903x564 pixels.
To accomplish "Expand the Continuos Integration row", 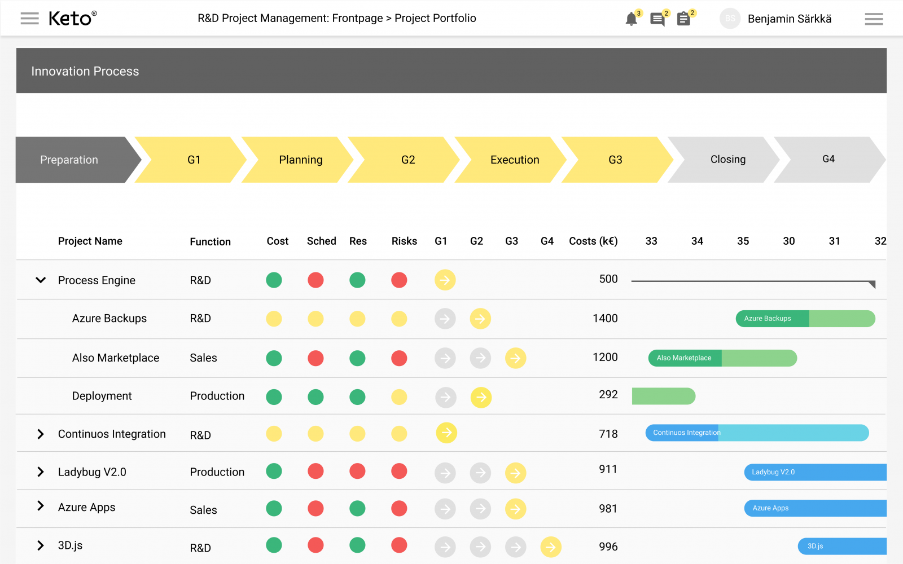I will (x=41, y=434).
